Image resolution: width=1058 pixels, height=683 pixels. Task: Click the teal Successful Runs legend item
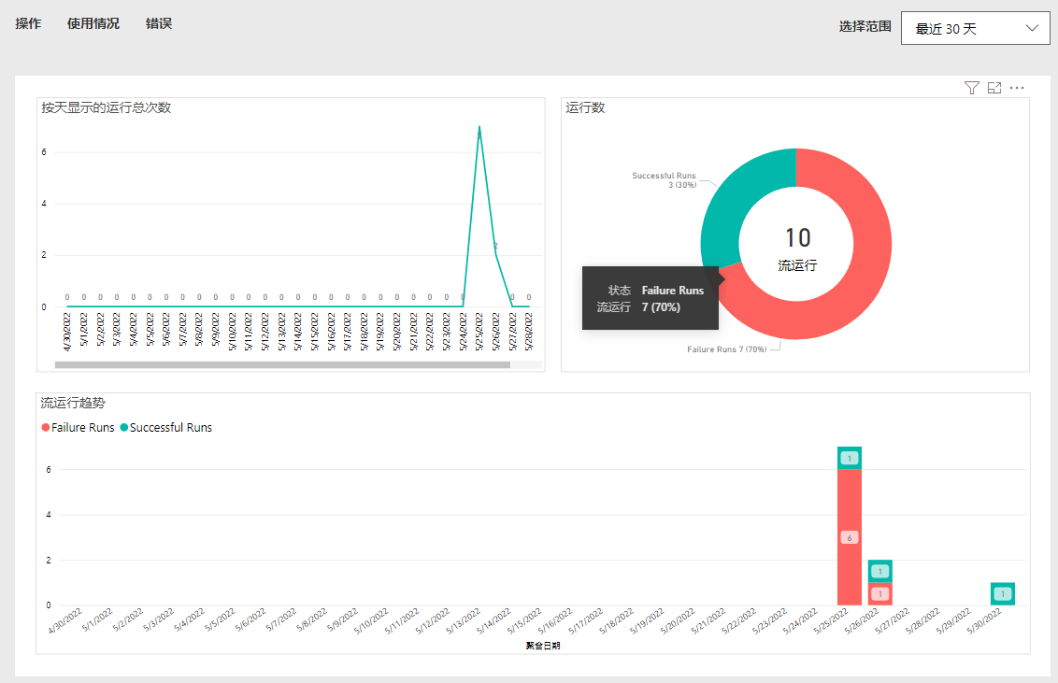tap(166, 428)
